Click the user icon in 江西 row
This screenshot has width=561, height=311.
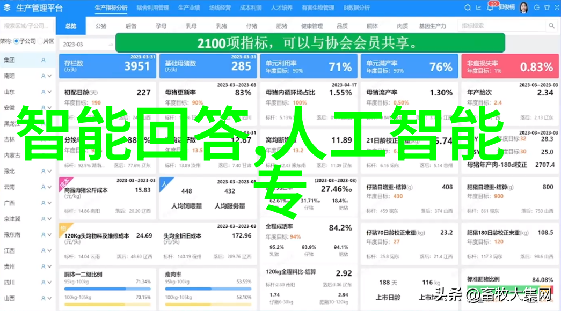click(x=43, y=250)
